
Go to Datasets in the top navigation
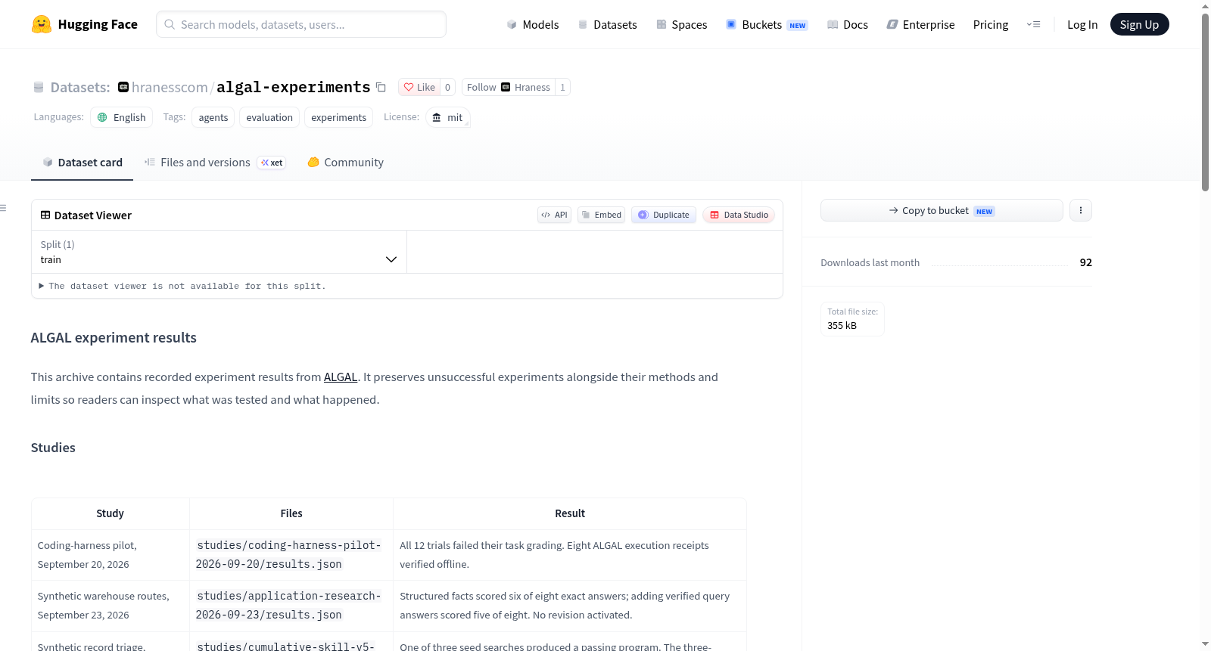click(x=607, y=24)
